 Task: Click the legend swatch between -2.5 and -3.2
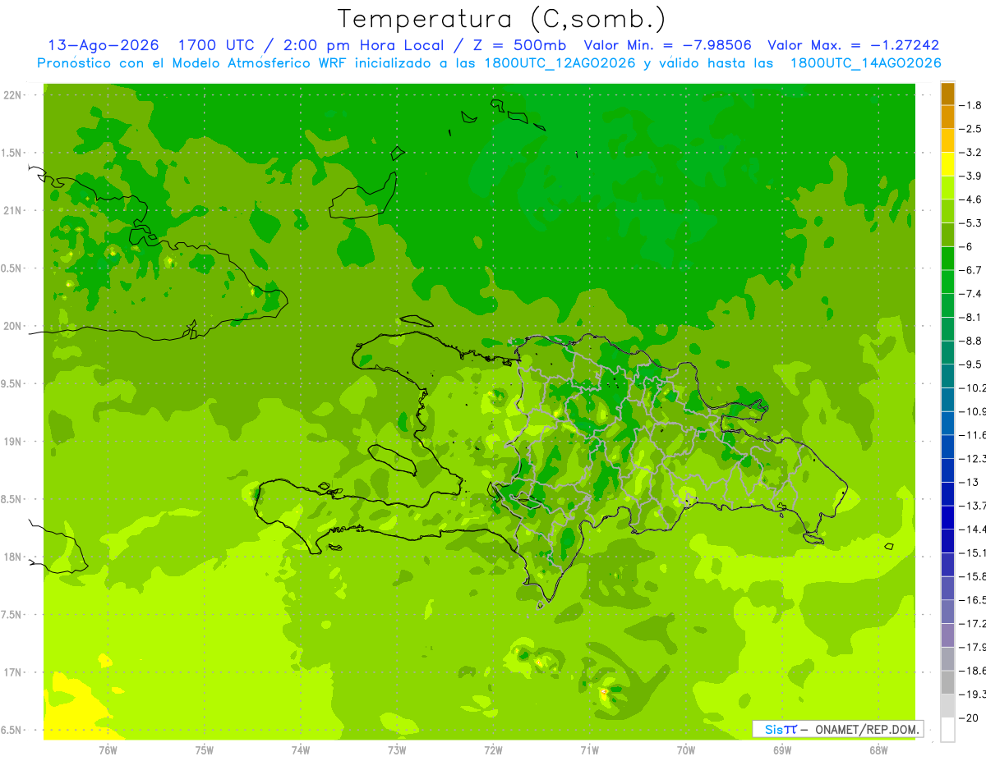click(x=947, y=140)
